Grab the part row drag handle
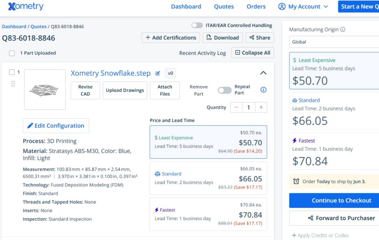This screenshot has height=240, width=379. (13, 84)
